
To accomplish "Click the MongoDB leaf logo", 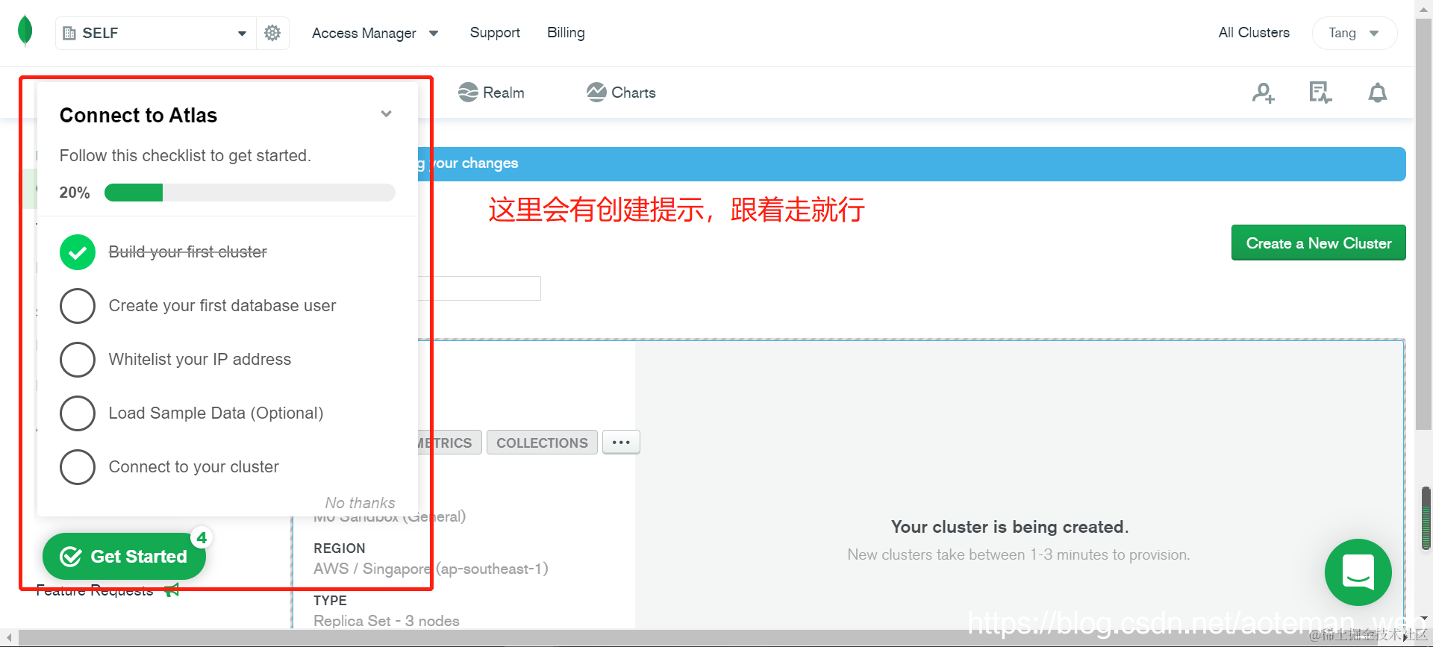I will pyautogui.click(x=25, y=31).
